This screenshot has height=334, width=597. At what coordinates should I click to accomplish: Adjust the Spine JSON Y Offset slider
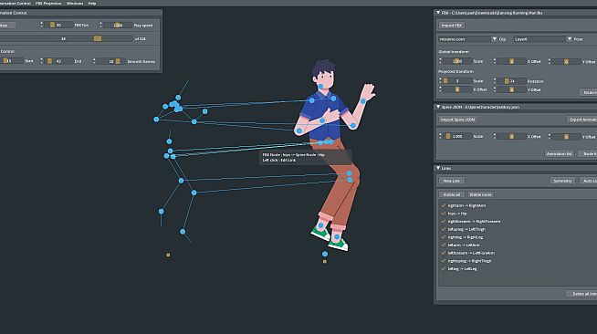coord(566,136)
